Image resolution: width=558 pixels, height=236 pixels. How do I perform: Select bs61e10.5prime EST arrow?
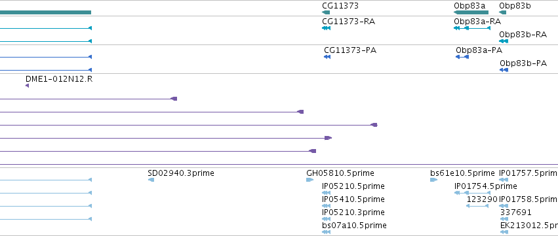tap(433, 180)
